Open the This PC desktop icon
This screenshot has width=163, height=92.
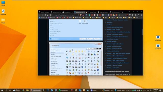point(3,4)
